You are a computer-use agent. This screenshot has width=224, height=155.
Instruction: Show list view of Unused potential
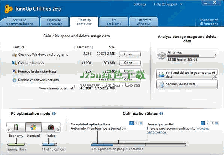click(x=216, y=123)
